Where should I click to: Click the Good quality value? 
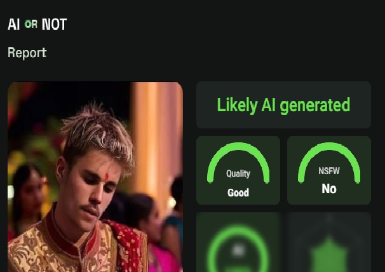pyautogui.click(x=238, y=193)
